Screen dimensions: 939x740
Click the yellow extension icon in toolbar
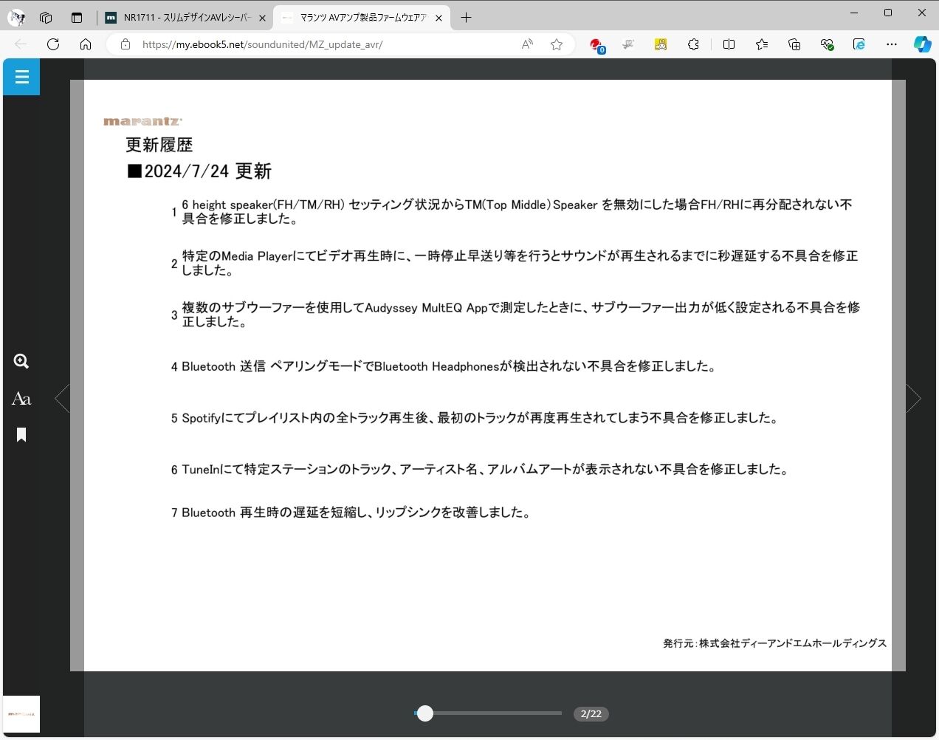[x=661, y=44]
